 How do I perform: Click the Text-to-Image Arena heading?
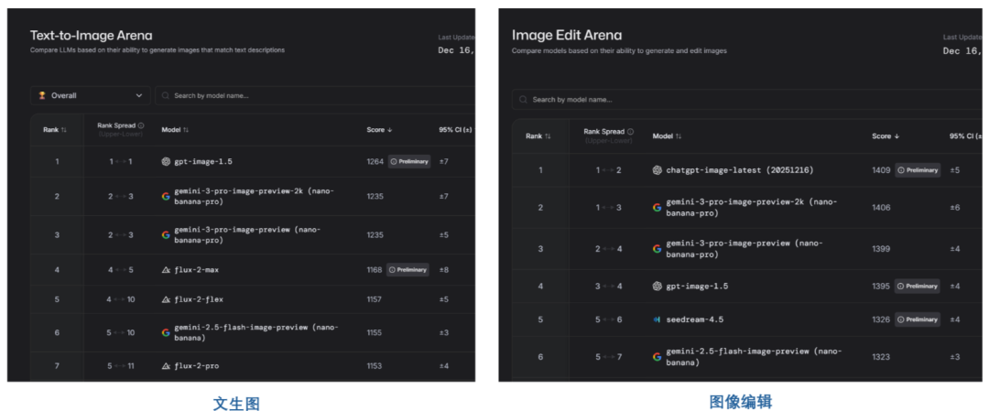pos(91,36)
